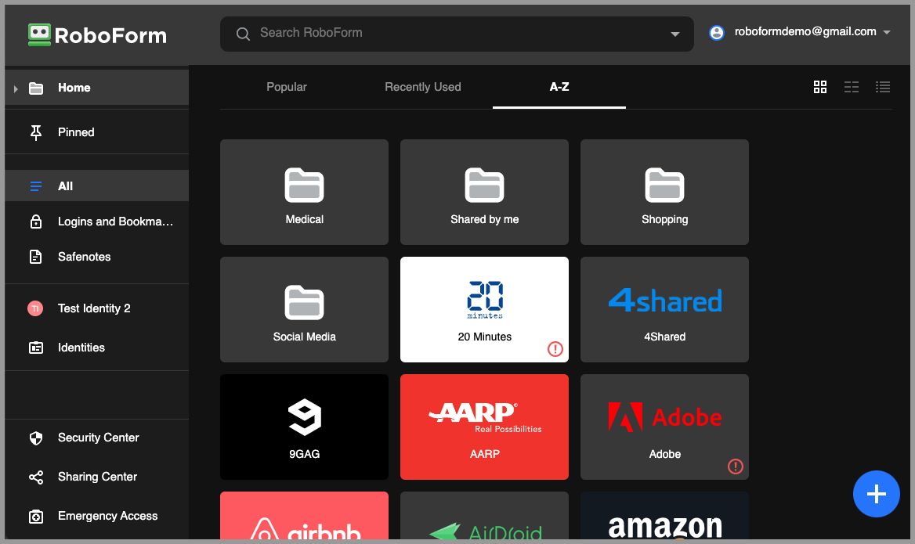Click the Identities card icon

[35, 348]
